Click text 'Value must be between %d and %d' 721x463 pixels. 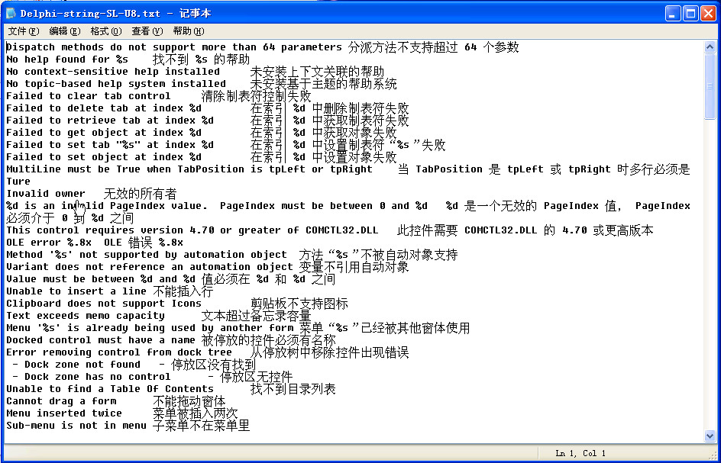101,279
